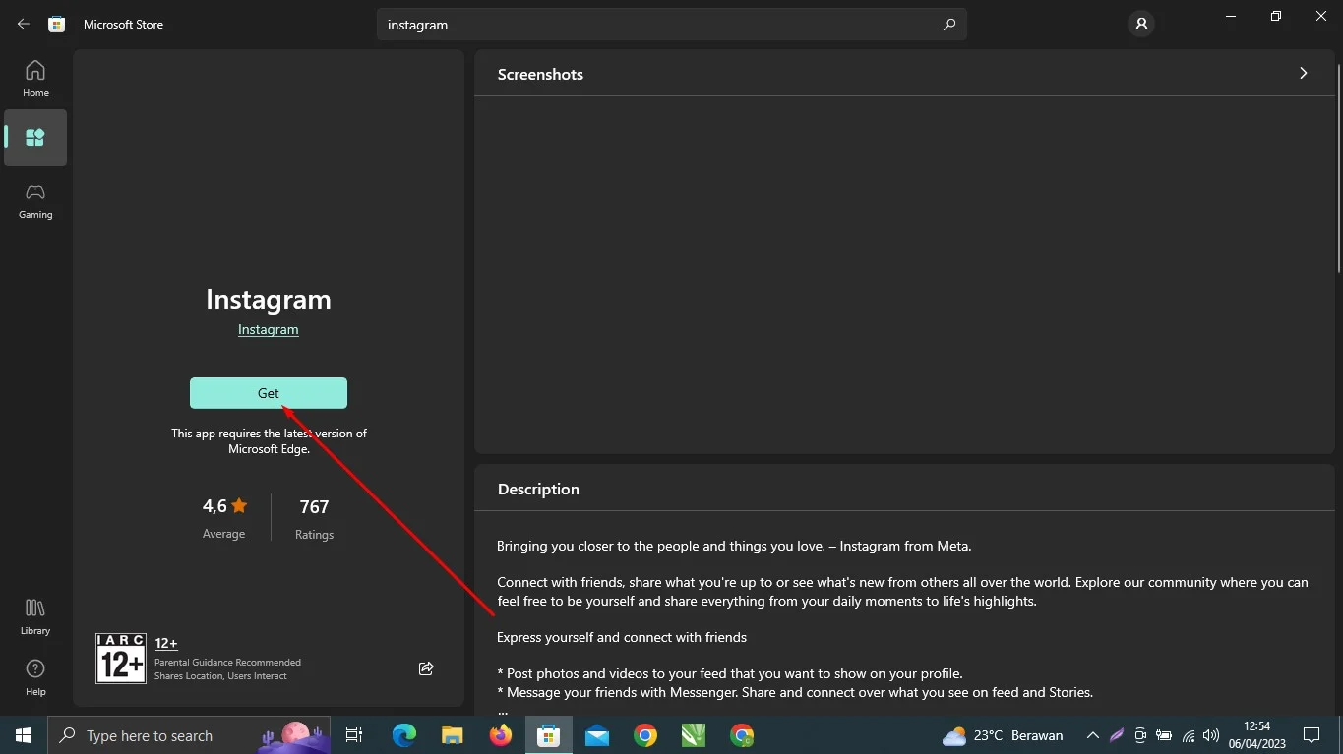Open File Explorer from the taskbar

[453, 735]
